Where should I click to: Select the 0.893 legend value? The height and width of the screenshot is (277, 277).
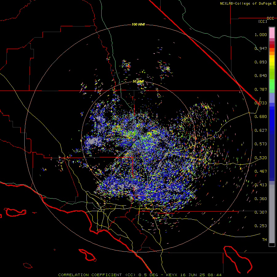click(261, 62)
